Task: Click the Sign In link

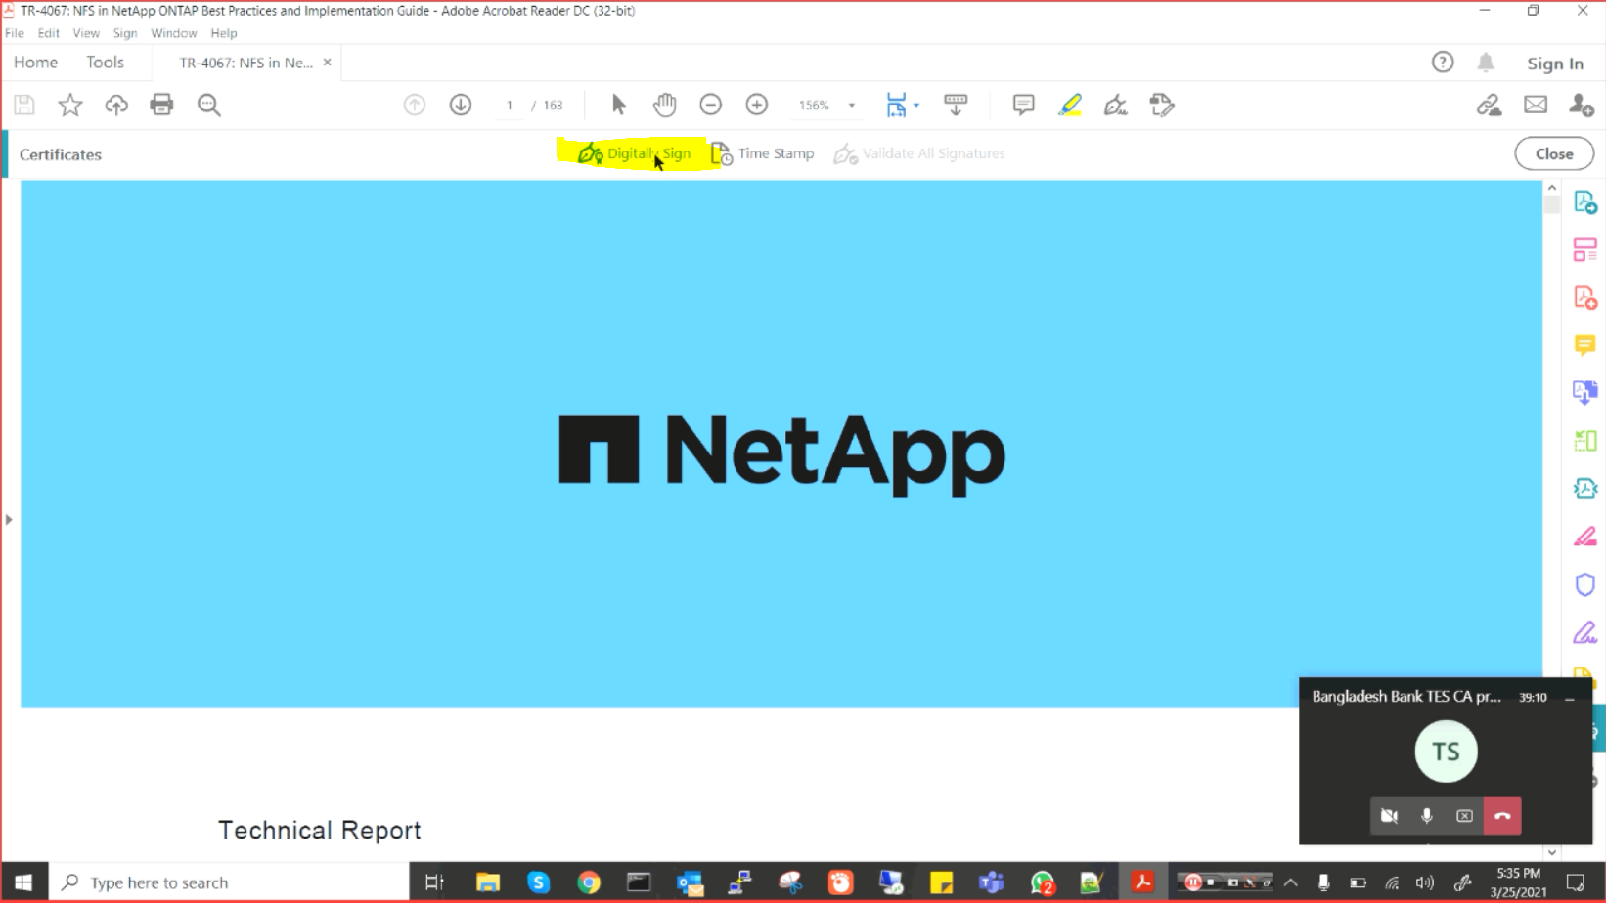Action: click(1555, 64)
